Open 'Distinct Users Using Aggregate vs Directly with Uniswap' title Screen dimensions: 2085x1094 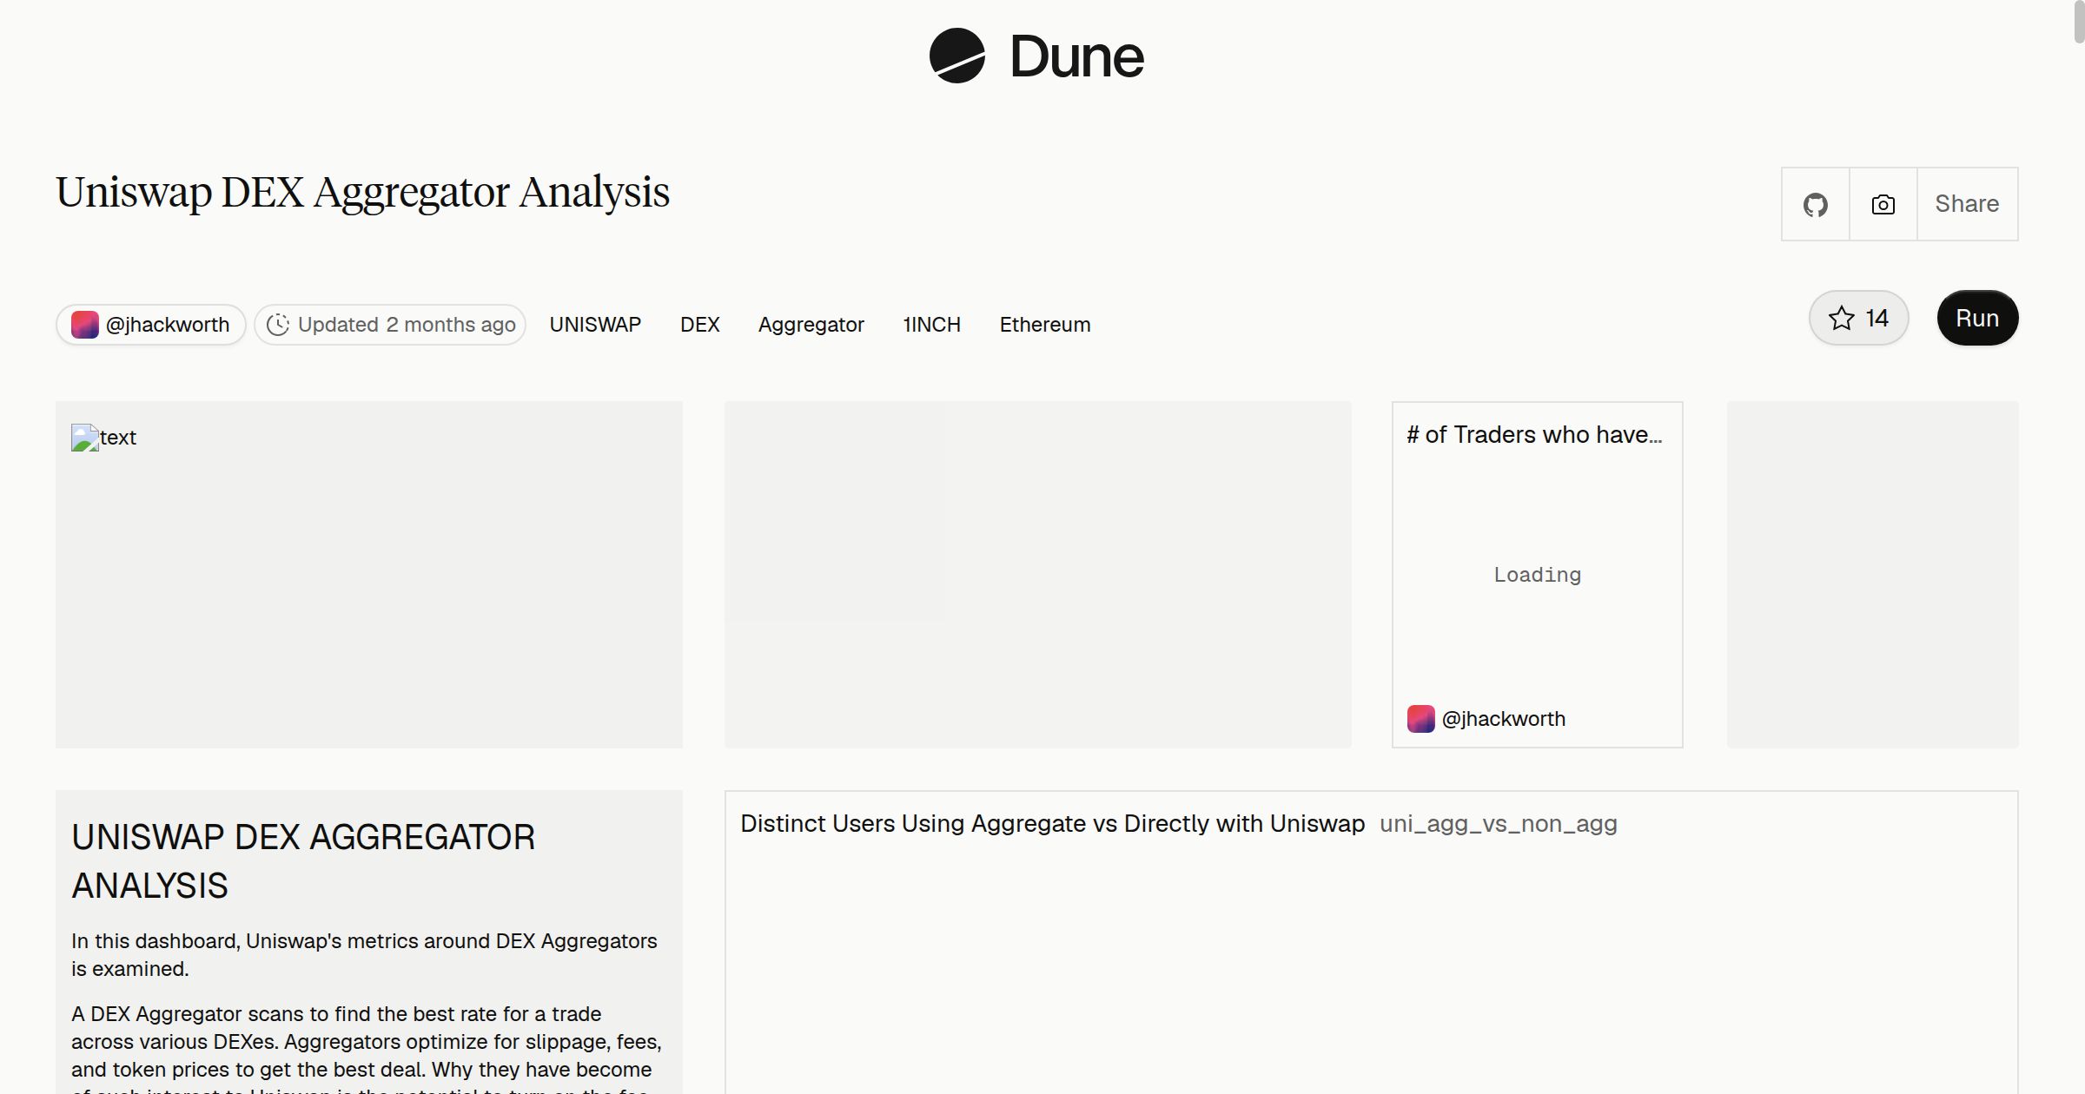tap(1052, 824)
